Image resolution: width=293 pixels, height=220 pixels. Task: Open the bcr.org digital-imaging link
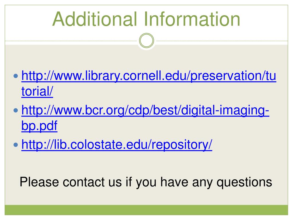pos(145,111)
